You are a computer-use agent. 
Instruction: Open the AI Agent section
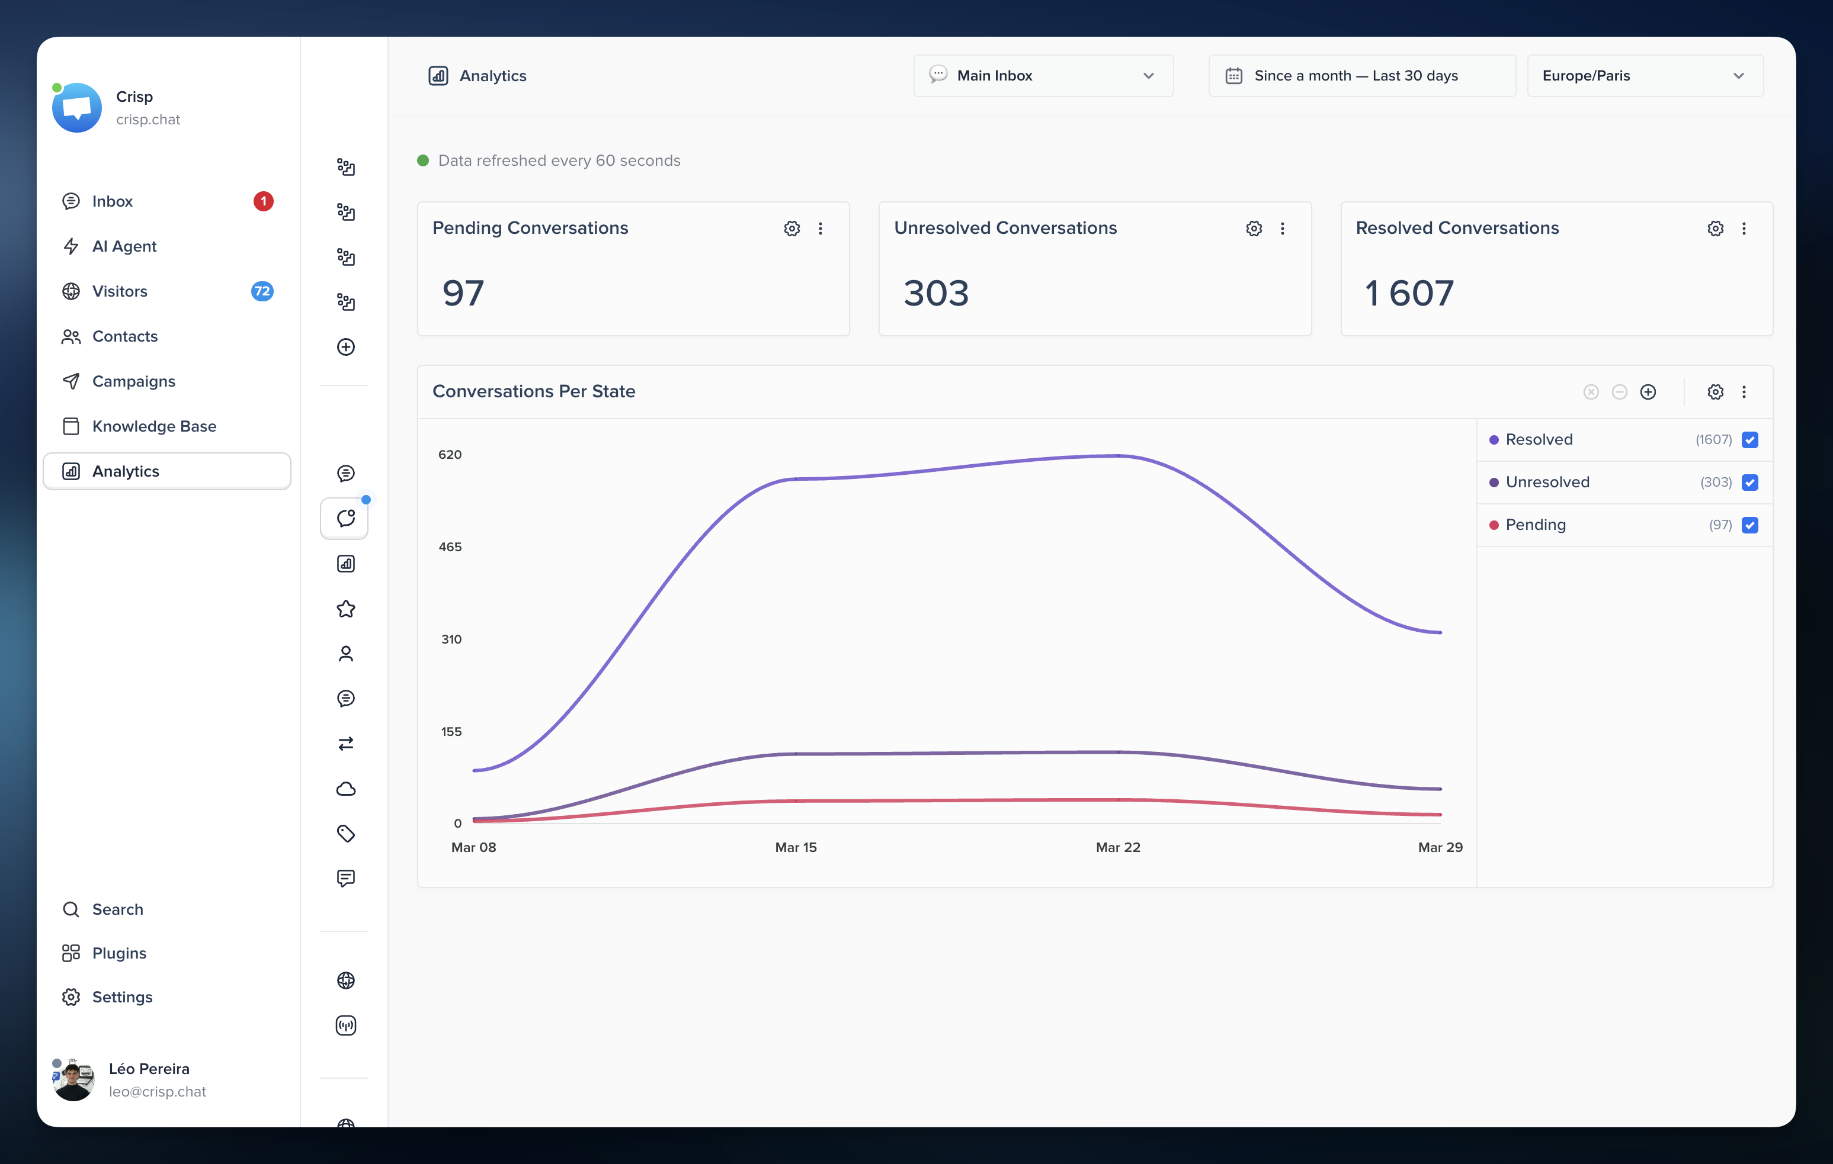pyautogui.click(x=124, y=246)
